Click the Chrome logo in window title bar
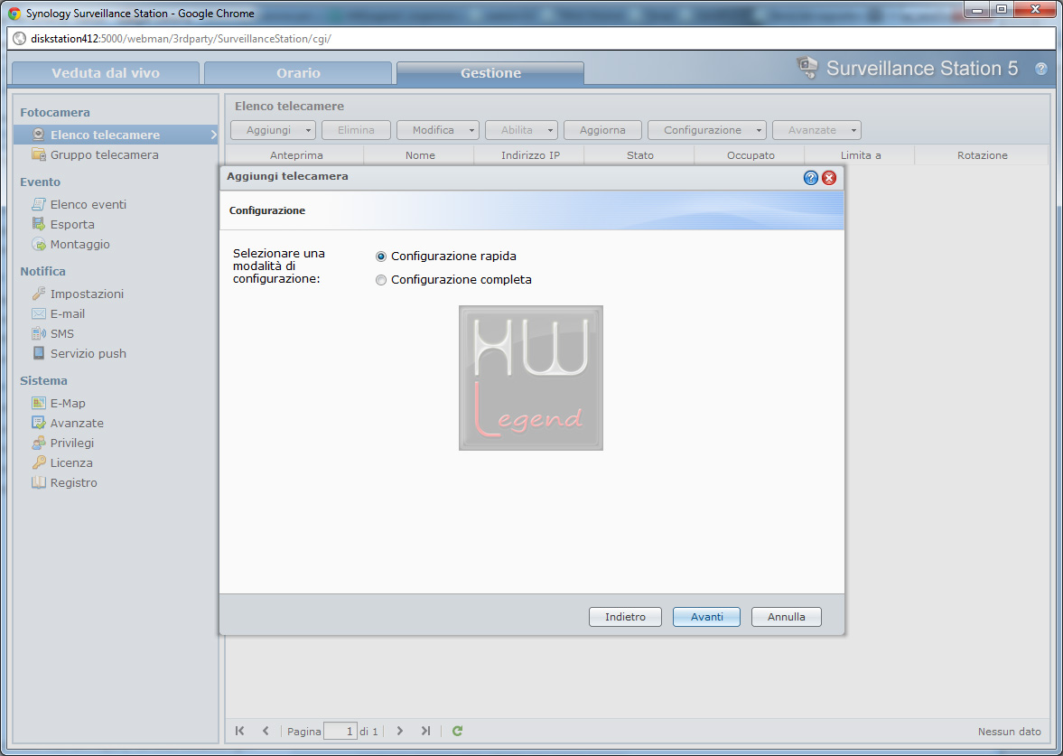1063x756 pixels. (x=14, y=13)
